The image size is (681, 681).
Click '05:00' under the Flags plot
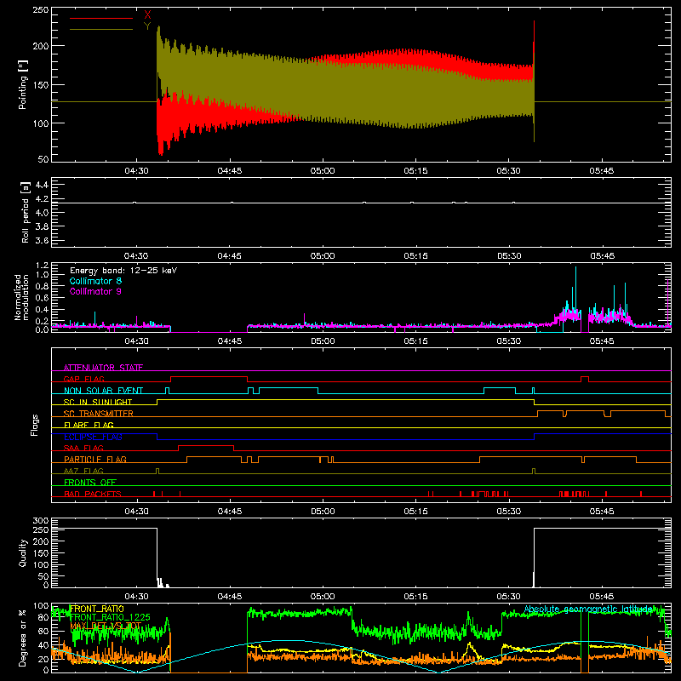(323, 512)
